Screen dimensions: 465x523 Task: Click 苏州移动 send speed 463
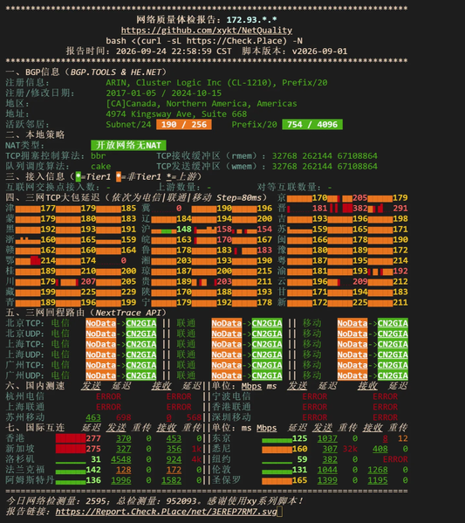93,417
